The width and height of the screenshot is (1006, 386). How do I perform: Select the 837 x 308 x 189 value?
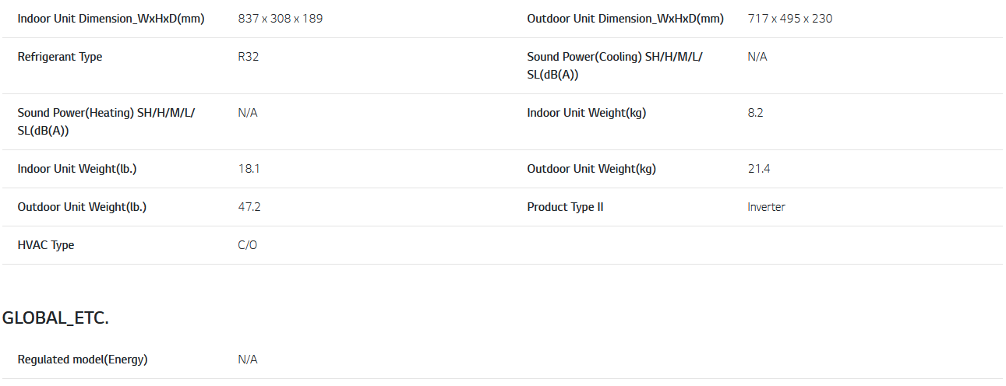point(280,19)
